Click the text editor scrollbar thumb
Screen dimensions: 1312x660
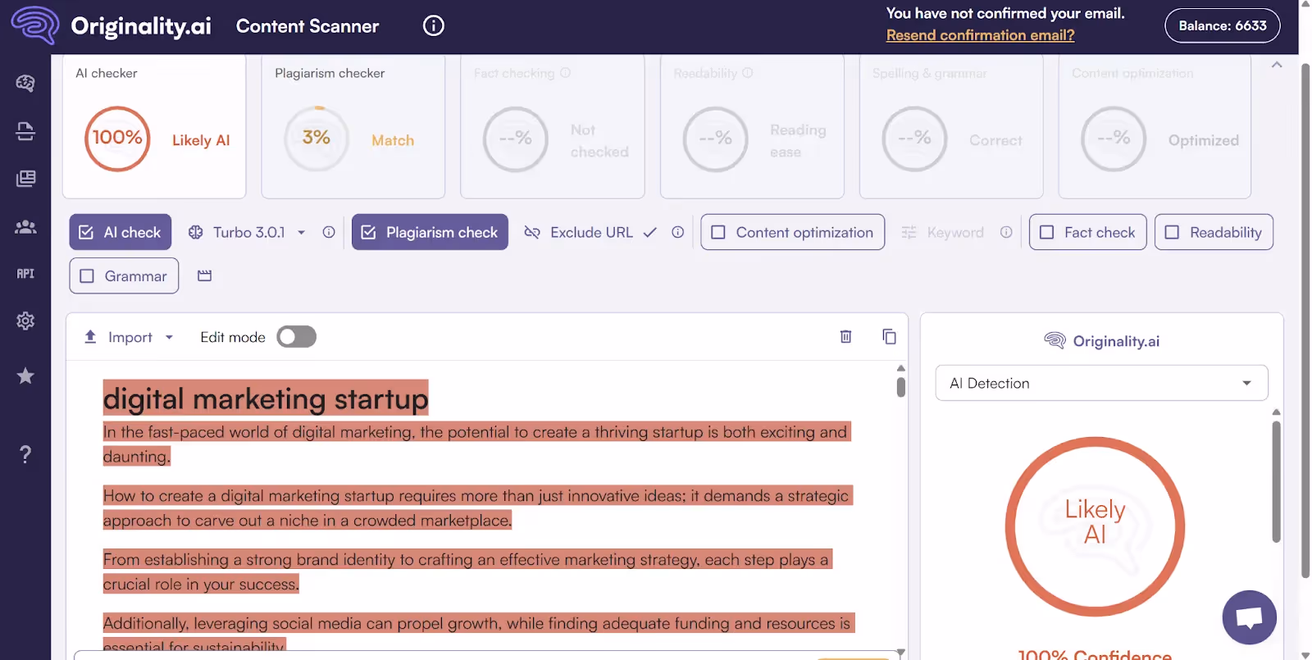point(901,387)
